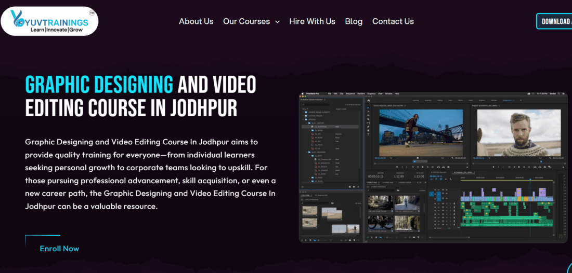Click the Apple menu icon in screenshot
This screenshot has height=273, width=572.
(x=302, y=93)
